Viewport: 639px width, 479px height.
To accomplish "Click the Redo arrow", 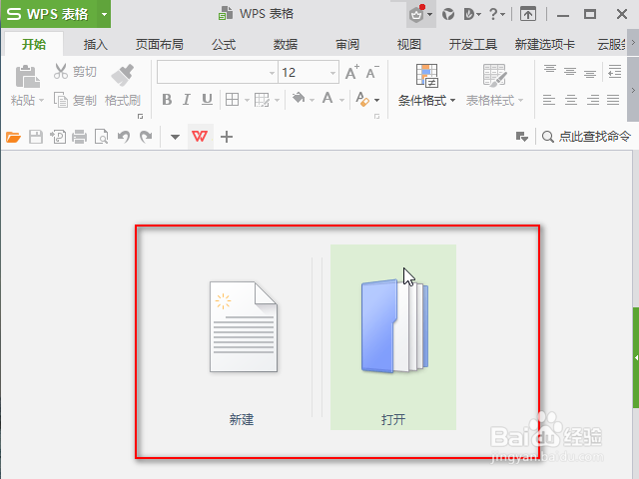I will [x=146, y=137].
